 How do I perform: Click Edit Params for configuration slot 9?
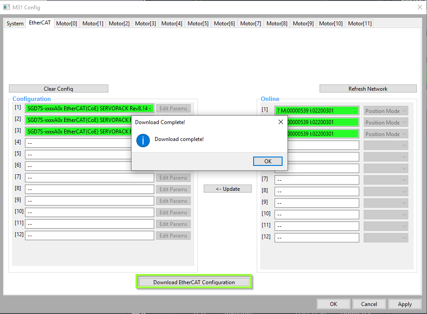[173, 201]
